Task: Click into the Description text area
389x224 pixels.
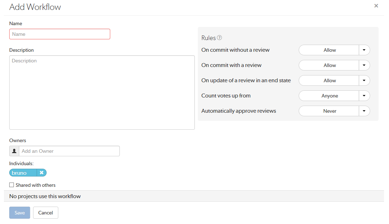Action: (102, 93)
